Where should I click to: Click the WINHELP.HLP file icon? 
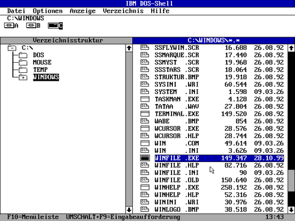tap(145, 194)
